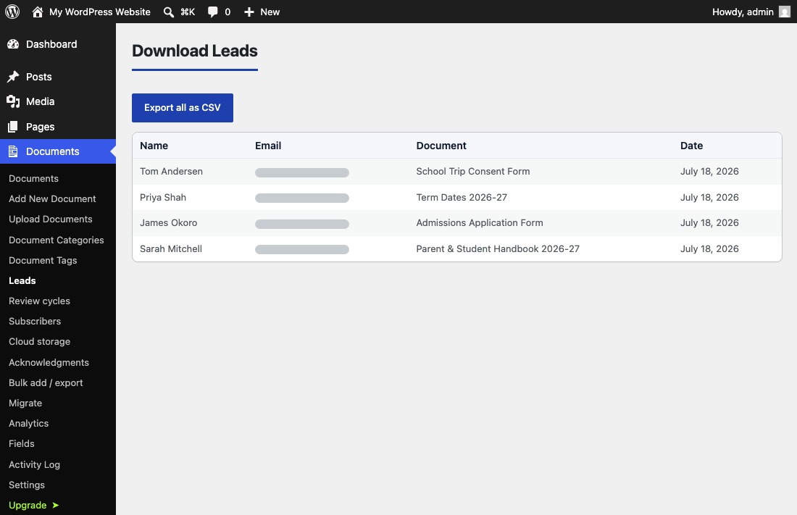Click the Pages icon in sidebar
This screenshot has width=797, height=515.
click(x=13, y=127)
